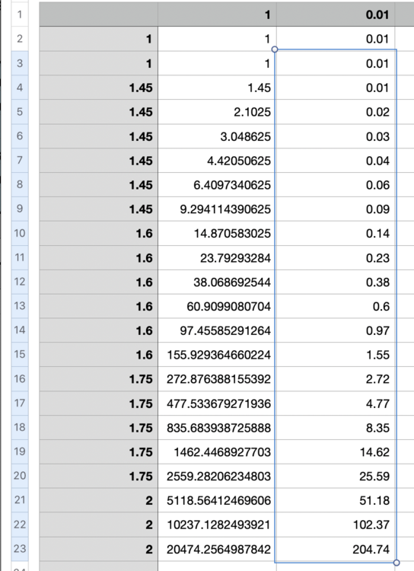Select the 155.929364660224 cell
Screen dimensions: 414x571
pyautogui.click(x=217, y=355)
